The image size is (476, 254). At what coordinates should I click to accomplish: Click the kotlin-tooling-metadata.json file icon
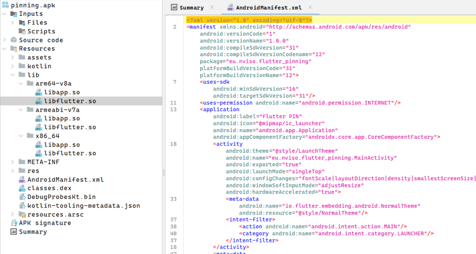[x=21, y=206]
